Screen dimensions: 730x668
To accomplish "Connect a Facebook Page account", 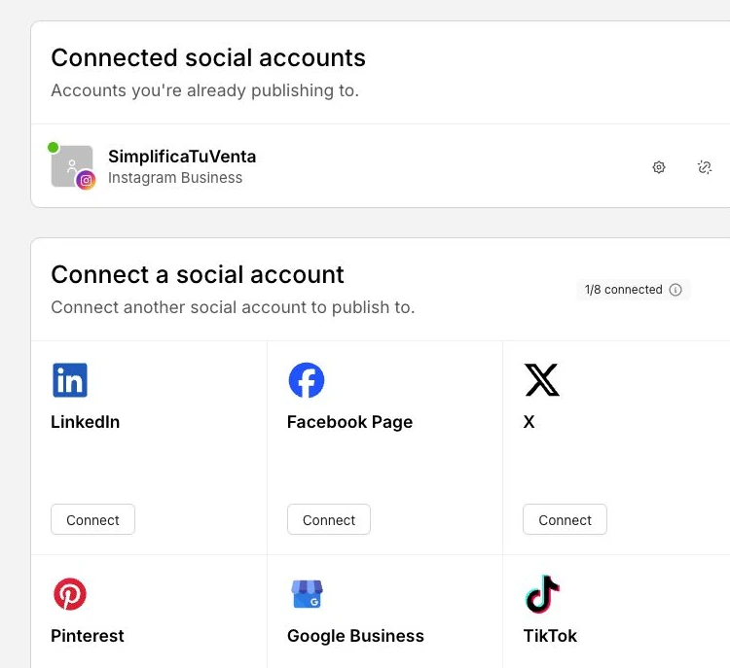I will [329, 519].
